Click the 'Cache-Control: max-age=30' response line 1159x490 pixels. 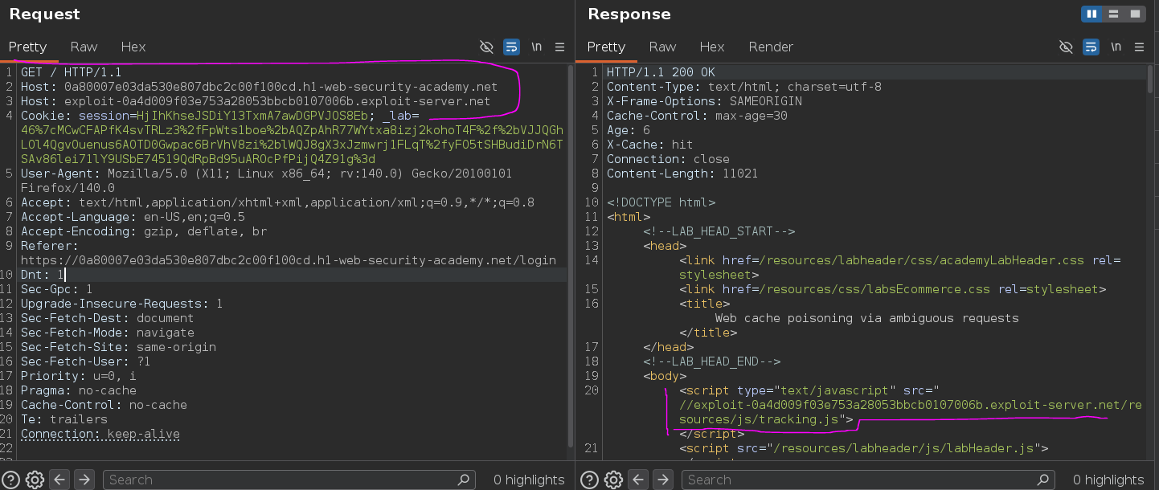(697, 116)
